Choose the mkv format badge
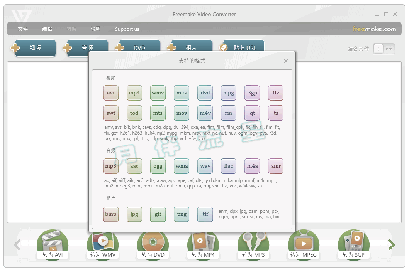This screenshot has height=271, width=409. pos(182,93)
